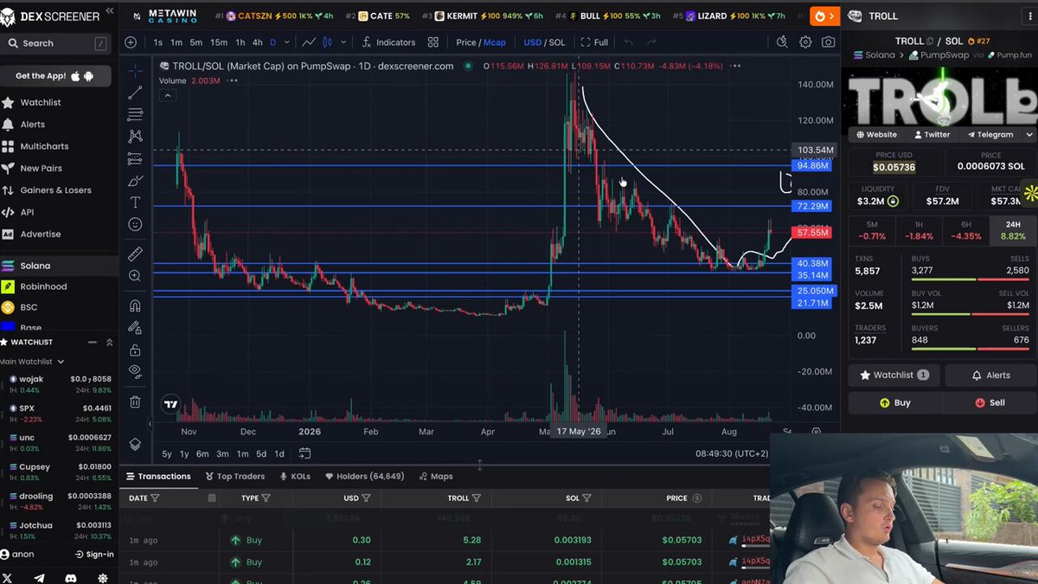Open chart settings gear icon
This screenshot has width=1038, height=584.
tap(805, 42)
